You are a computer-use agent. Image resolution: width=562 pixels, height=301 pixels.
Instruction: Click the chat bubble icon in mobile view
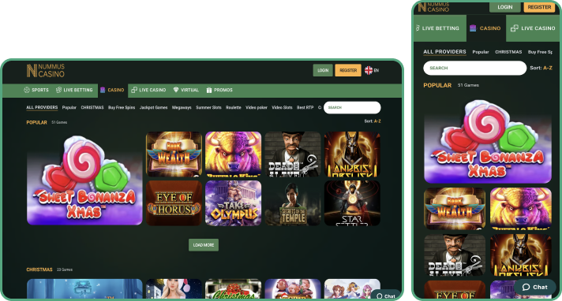(526, 287)
